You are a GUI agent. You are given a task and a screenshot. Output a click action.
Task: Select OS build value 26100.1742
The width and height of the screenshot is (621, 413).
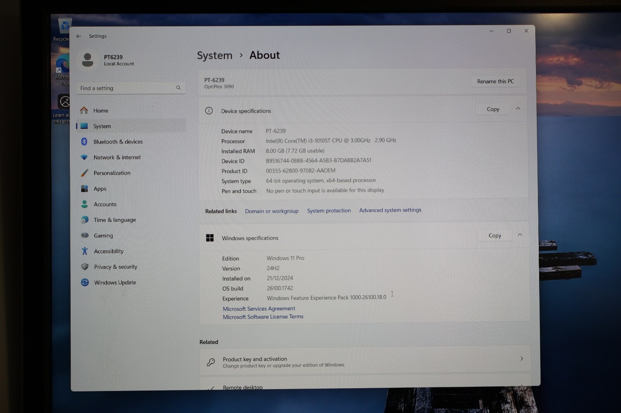click(280, 288)
